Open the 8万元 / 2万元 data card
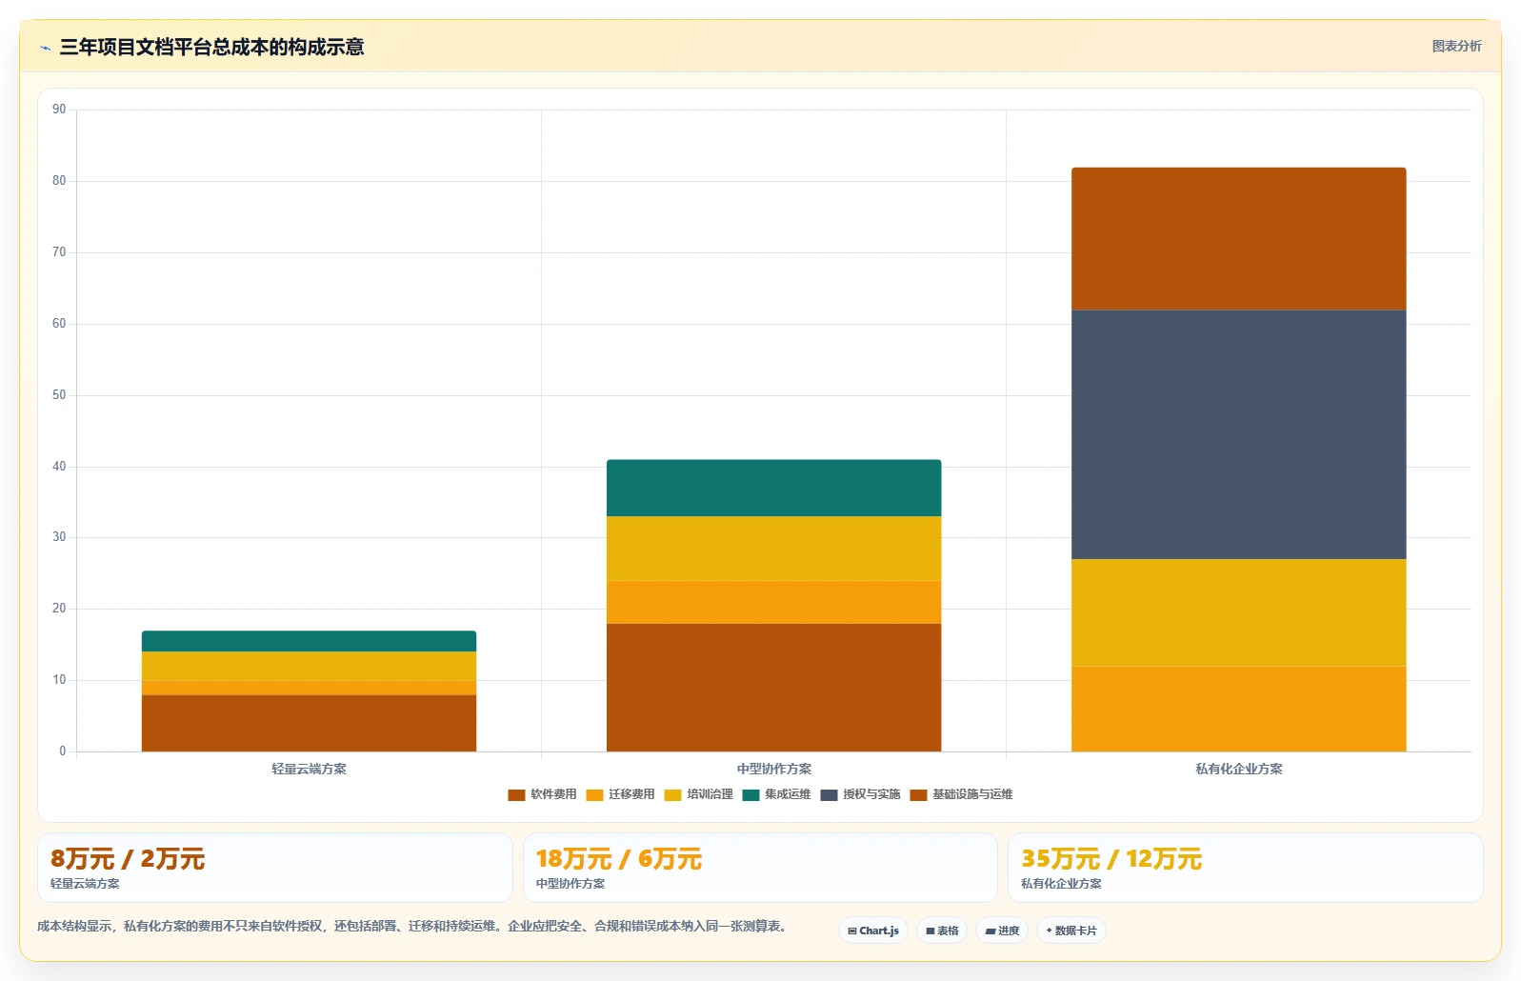The height and width of the screenshot is (981, 1521). (x=275, y=868)
